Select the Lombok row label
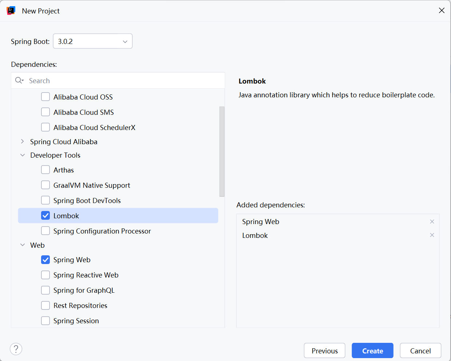 [66, 216]
